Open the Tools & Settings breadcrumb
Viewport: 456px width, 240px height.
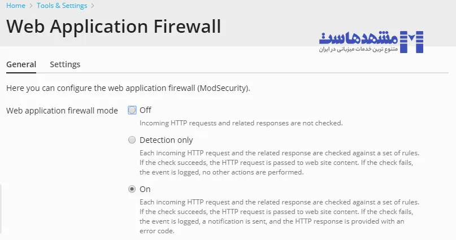point(62,6)
